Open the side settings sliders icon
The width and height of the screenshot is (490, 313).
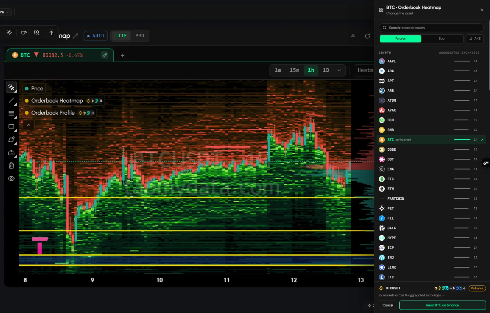486,163
